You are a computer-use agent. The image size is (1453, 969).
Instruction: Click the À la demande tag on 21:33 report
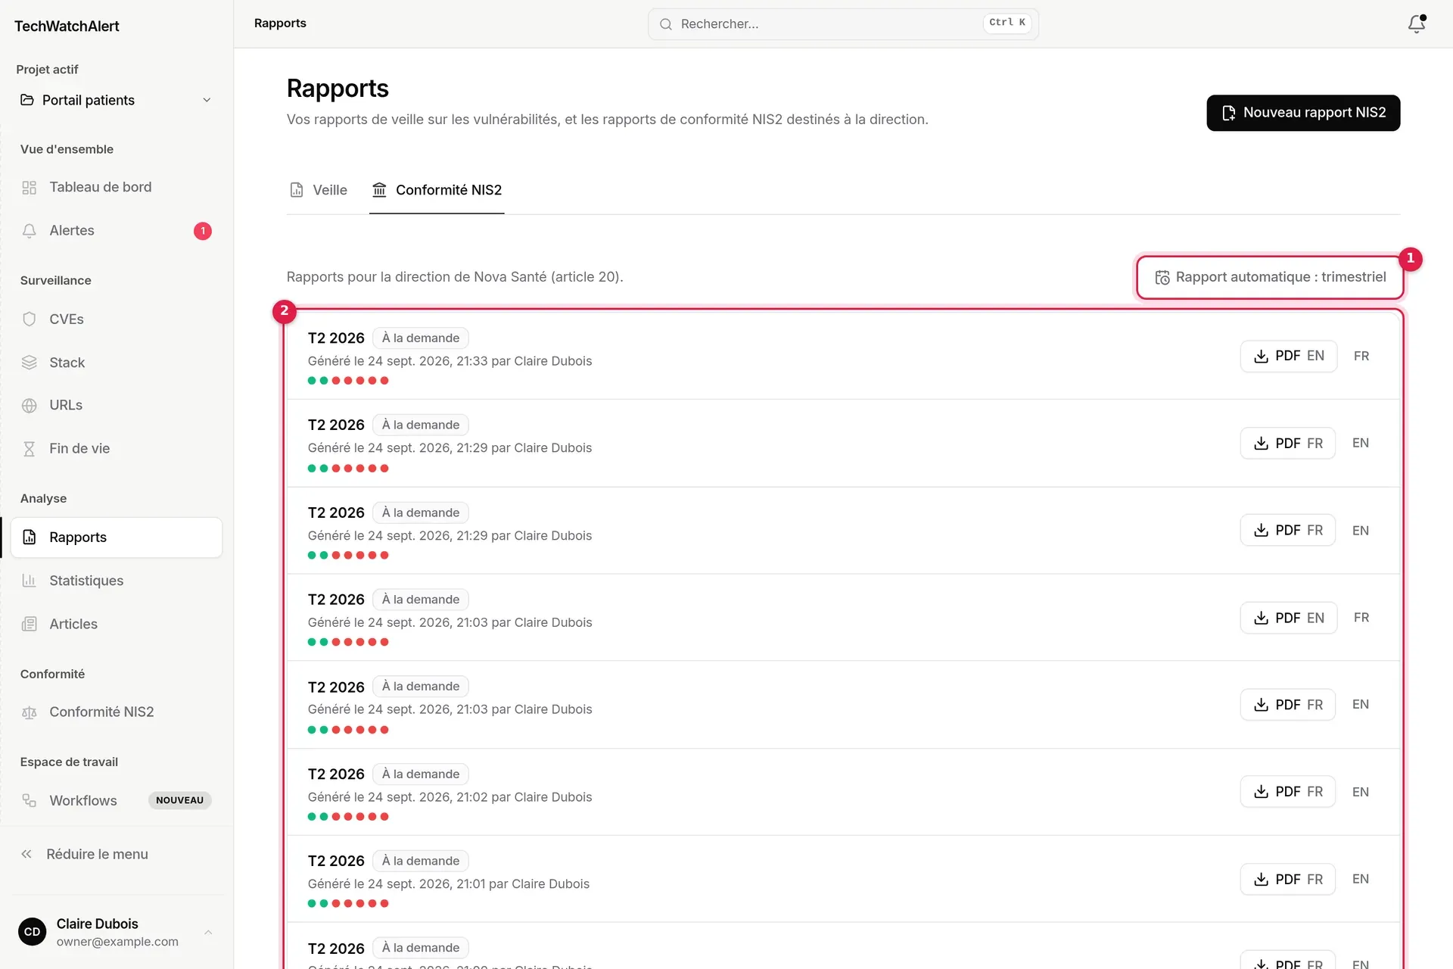[421, 338]
